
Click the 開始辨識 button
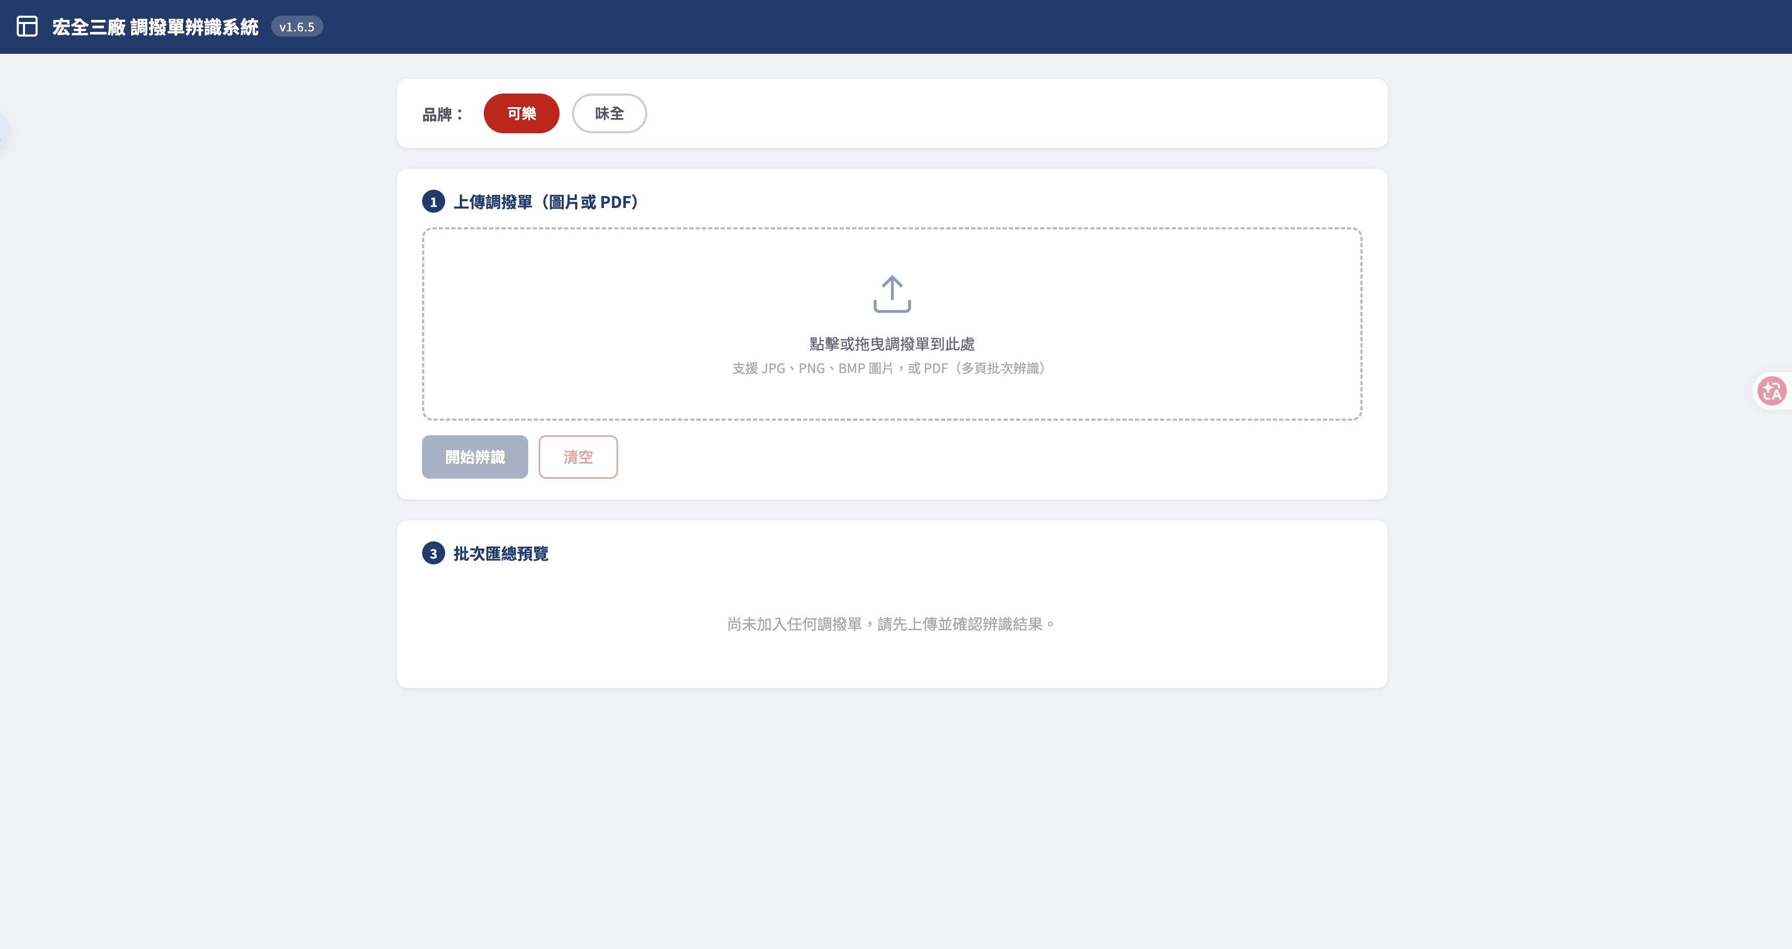[475, 457]
